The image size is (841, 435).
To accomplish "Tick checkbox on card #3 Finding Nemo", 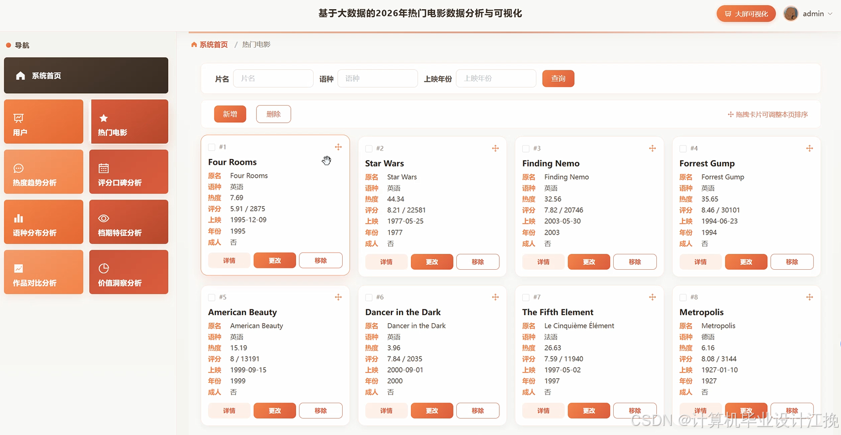I will tap(526, 148).
